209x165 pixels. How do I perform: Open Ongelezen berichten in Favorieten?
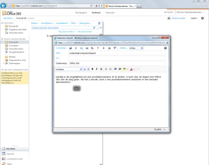tap(18, 30)
